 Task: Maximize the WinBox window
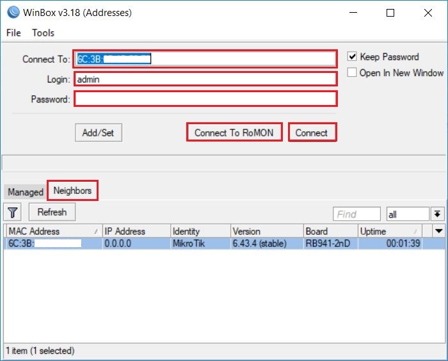point(390,13)
